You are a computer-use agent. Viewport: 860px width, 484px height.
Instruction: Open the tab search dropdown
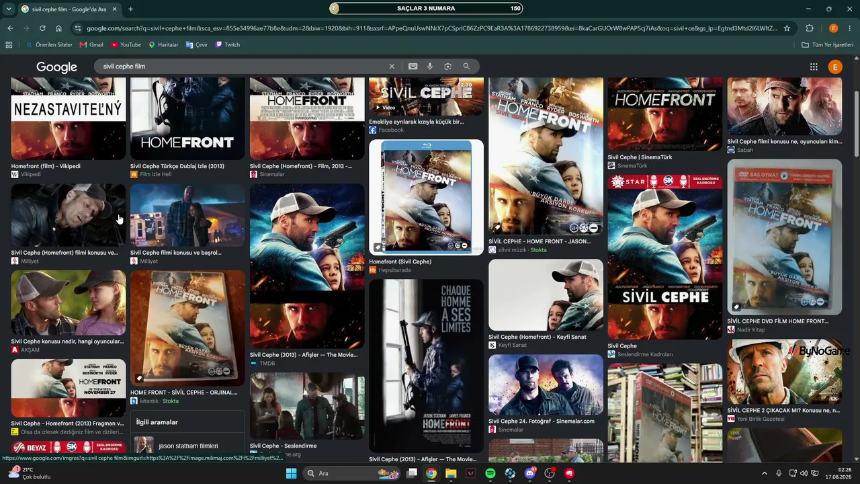click(9, 9)
